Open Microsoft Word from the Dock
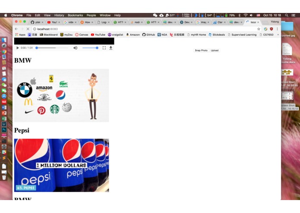The width and height of the screenshot is (300, 213). 4,107
